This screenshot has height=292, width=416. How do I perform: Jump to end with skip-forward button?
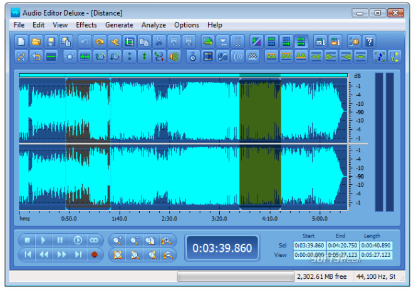(78, 255)
